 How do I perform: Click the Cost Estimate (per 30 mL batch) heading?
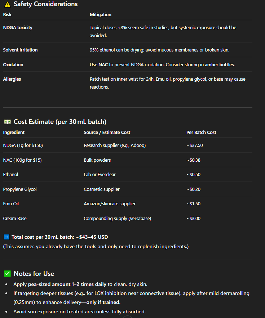tap(60, 122)
